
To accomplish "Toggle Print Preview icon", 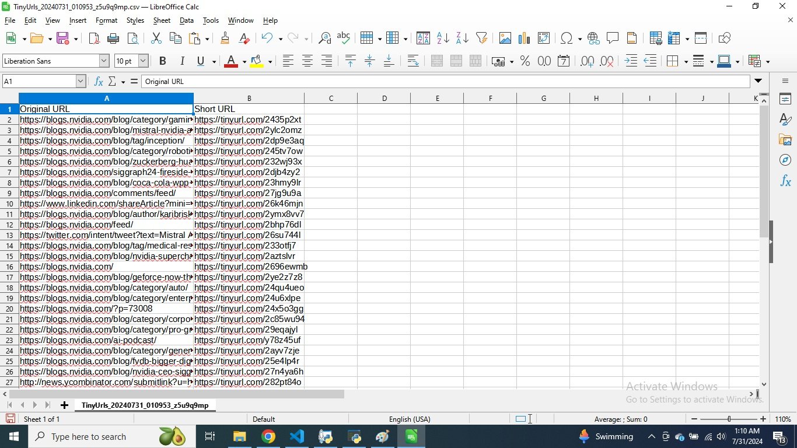I will click(133, 38).
